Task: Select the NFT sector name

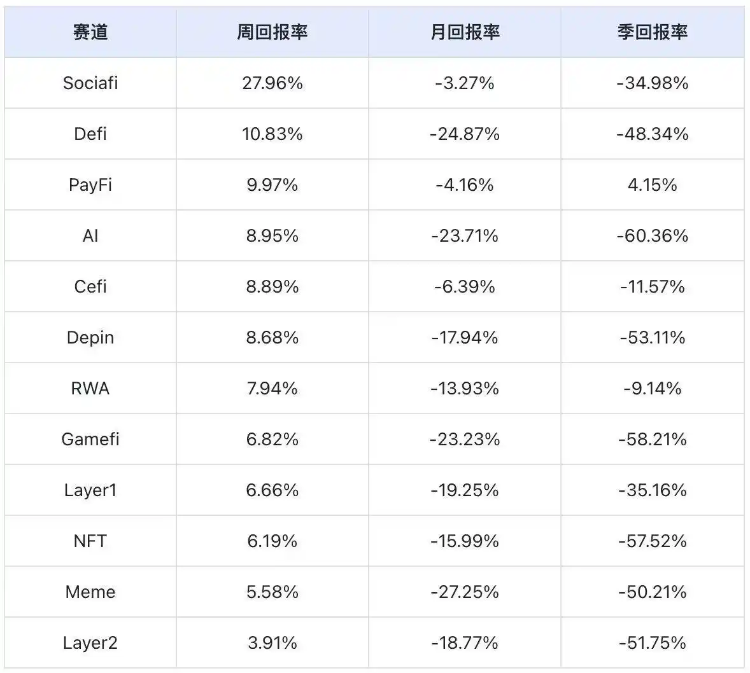Action: click(x=90, y=541)
